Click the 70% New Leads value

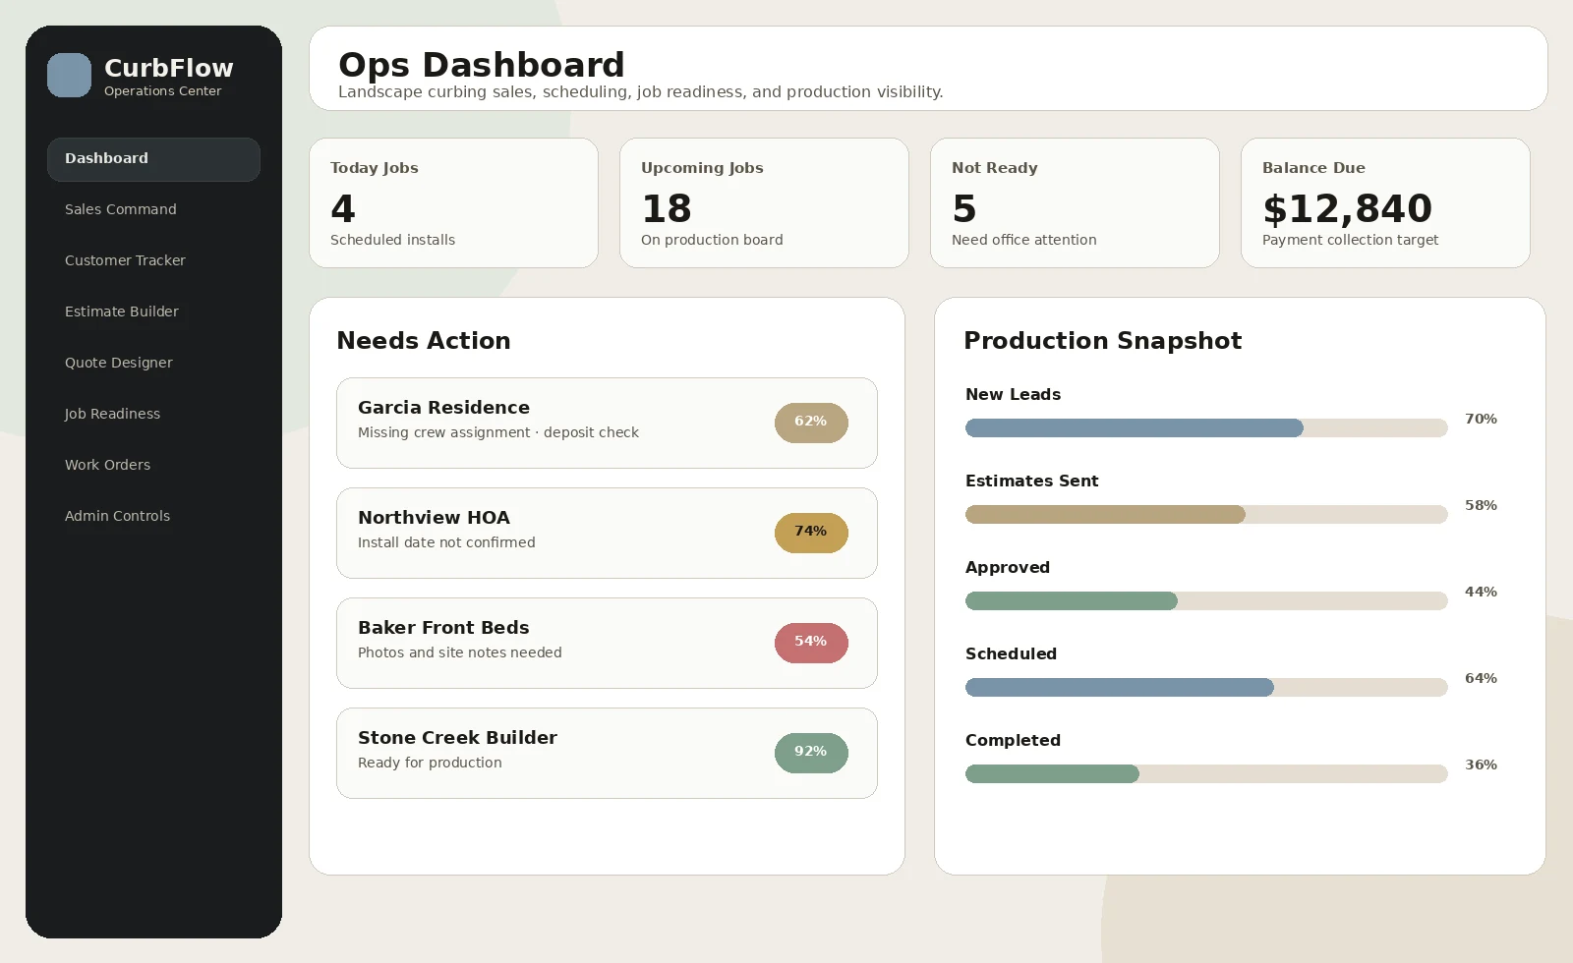[1481, 419]
